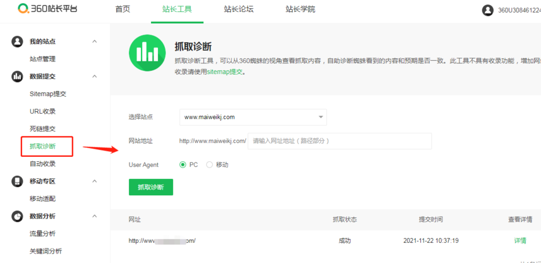The image size is (541, 263).
Task: Click the http://www.maiweikj.com/ URL prefix text
Action: (213, 141)
